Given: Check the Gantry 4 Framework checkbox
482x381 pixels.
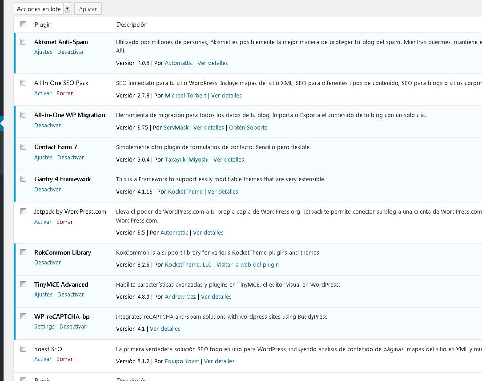Looking at the screenshot, I should (24, 178).
